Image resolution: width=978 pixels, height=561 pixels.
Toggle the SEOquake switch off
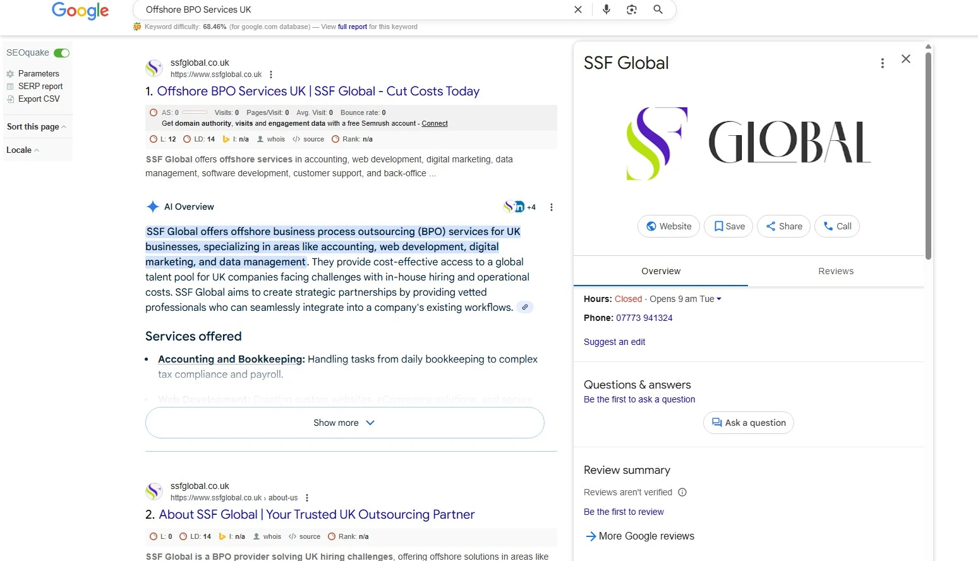point(62,53)
